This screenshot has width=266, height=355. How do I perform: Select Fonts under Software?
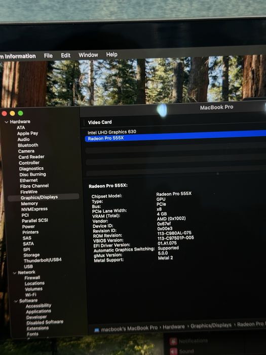33,334
